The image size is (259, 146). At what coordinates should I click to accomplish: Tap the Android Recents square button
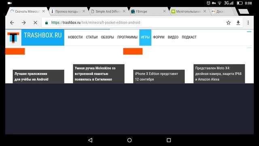(x=169, y=140)
